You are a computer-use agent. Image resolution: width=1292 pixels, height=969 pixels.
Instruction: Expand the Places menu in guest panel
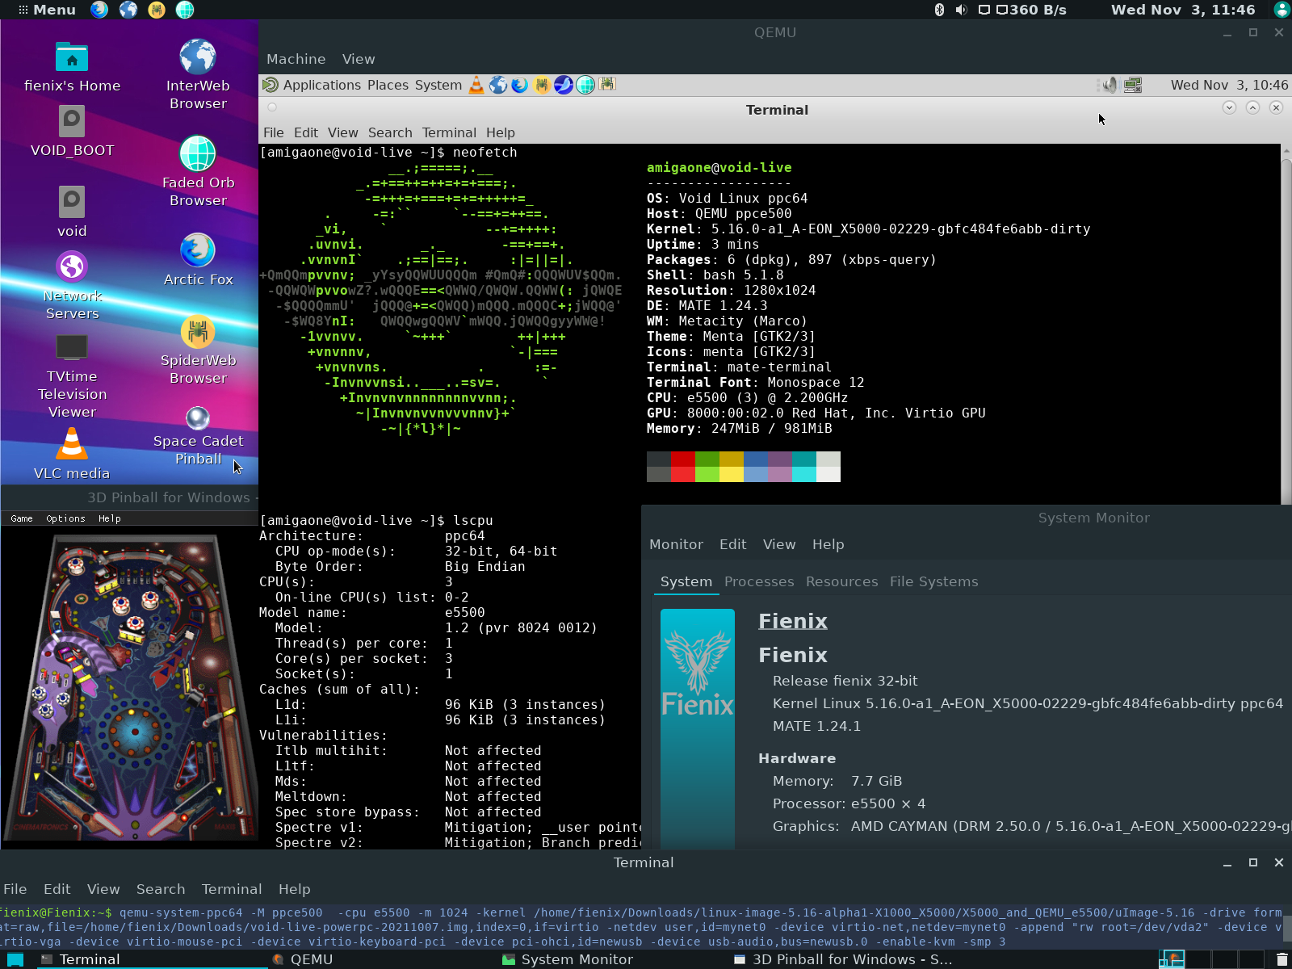(x=388, y=85)
